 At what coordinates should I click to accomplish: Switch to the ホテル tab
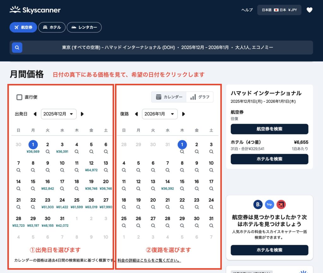coord(52,27)
